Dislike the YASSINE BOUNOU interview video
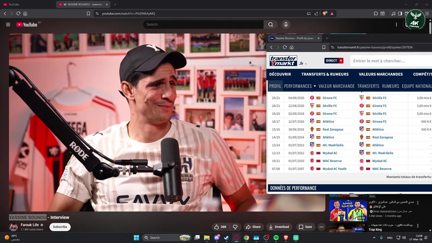 [x=236, y=227]
